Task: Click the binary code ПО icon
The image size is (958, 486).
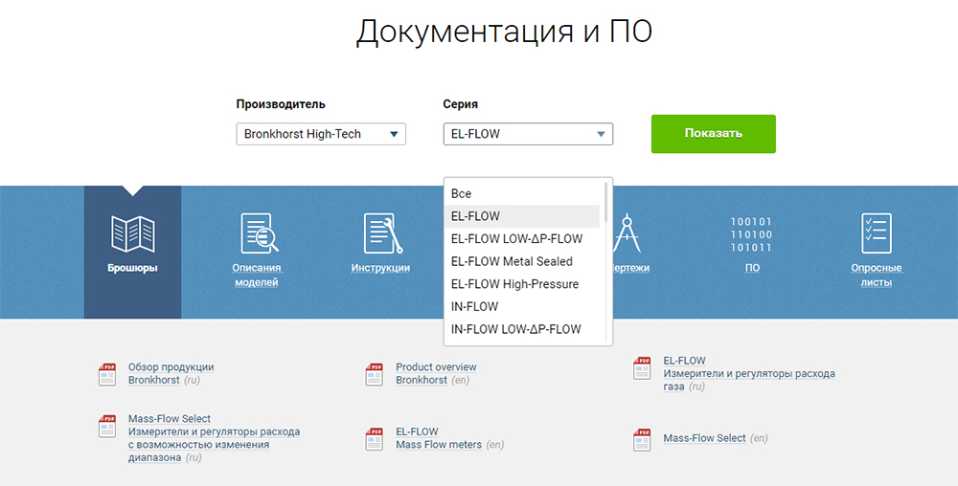Action: pyautogui.click(x=751, y=234)
